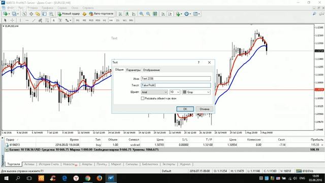Switch to D1 timeframe
The width and height of the screenshot is (325, 183).
click(118, 20)
